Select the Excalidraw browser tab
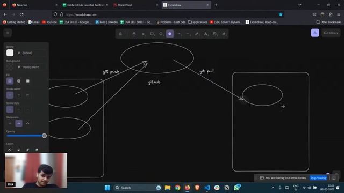 (x=186, y=5)
